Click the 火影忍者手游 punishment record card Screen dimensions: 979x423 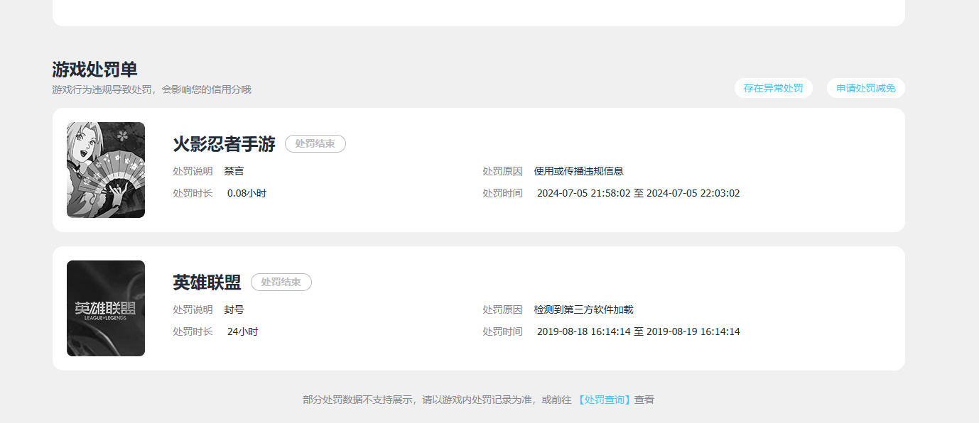[477, 170]
